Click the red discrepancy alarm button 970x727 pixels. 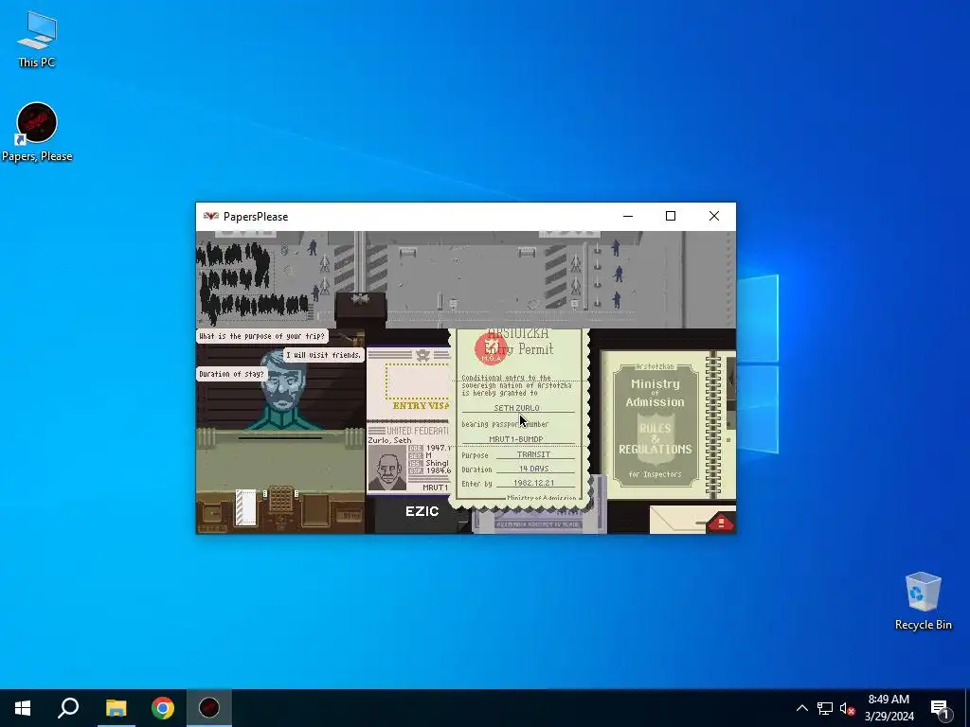pyautogui.click(x=720, y=523)
